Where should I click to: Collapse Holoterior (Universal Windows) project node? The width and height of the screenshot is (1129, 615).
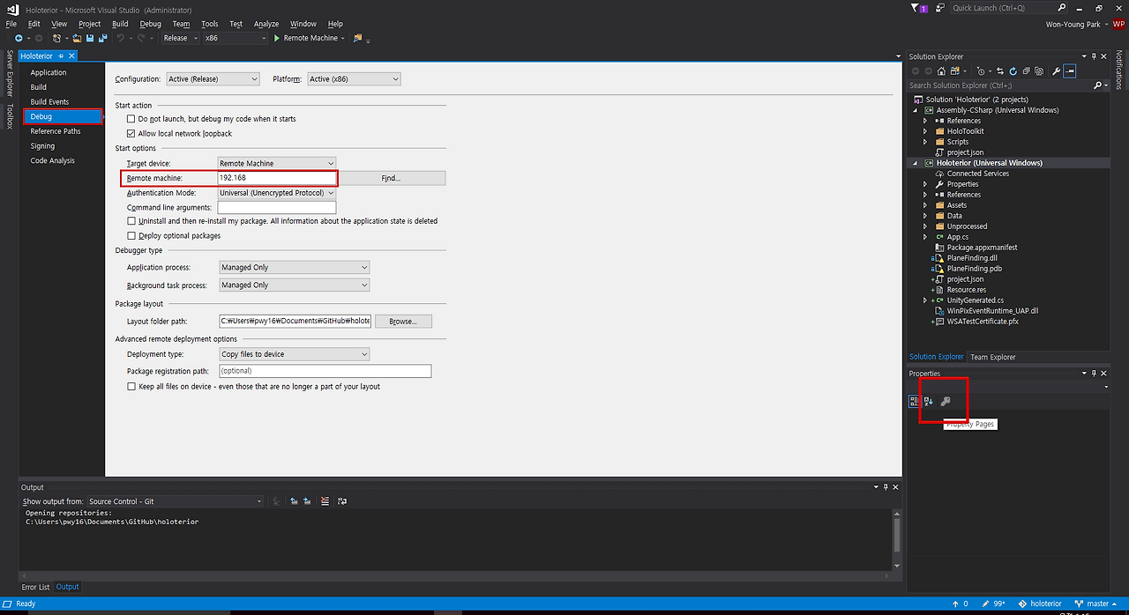915,163
